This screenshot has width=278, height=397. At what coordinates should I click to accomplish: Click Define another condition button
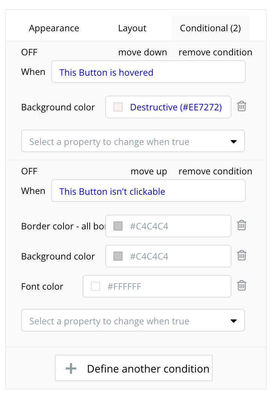(134, 368)
